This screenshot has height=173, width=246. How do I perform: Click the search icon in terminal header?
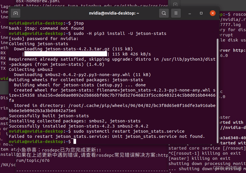[x=164, y=13]
